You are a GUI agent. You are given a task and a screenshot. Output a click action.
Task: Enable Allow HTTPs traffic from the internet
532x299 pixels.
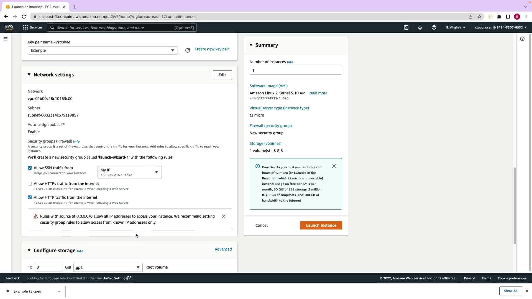click(30, 184)
